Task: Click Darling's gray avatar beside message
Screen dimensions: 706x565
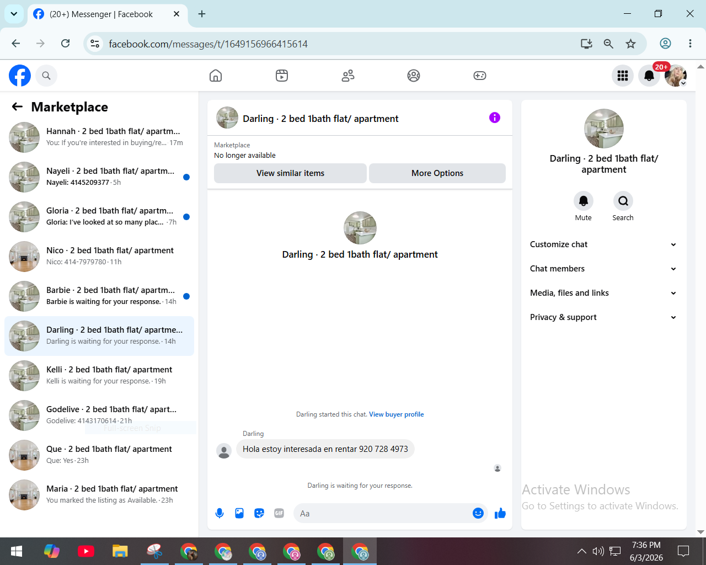Action: (x=224, y=451)
